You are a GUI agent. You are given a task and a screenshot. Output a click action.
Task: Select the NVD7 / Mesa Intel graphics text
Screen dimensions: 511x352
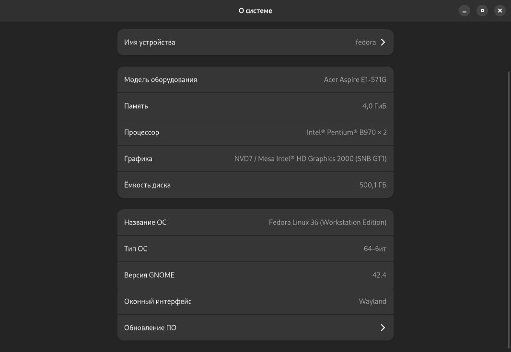[x=310, y=159]
